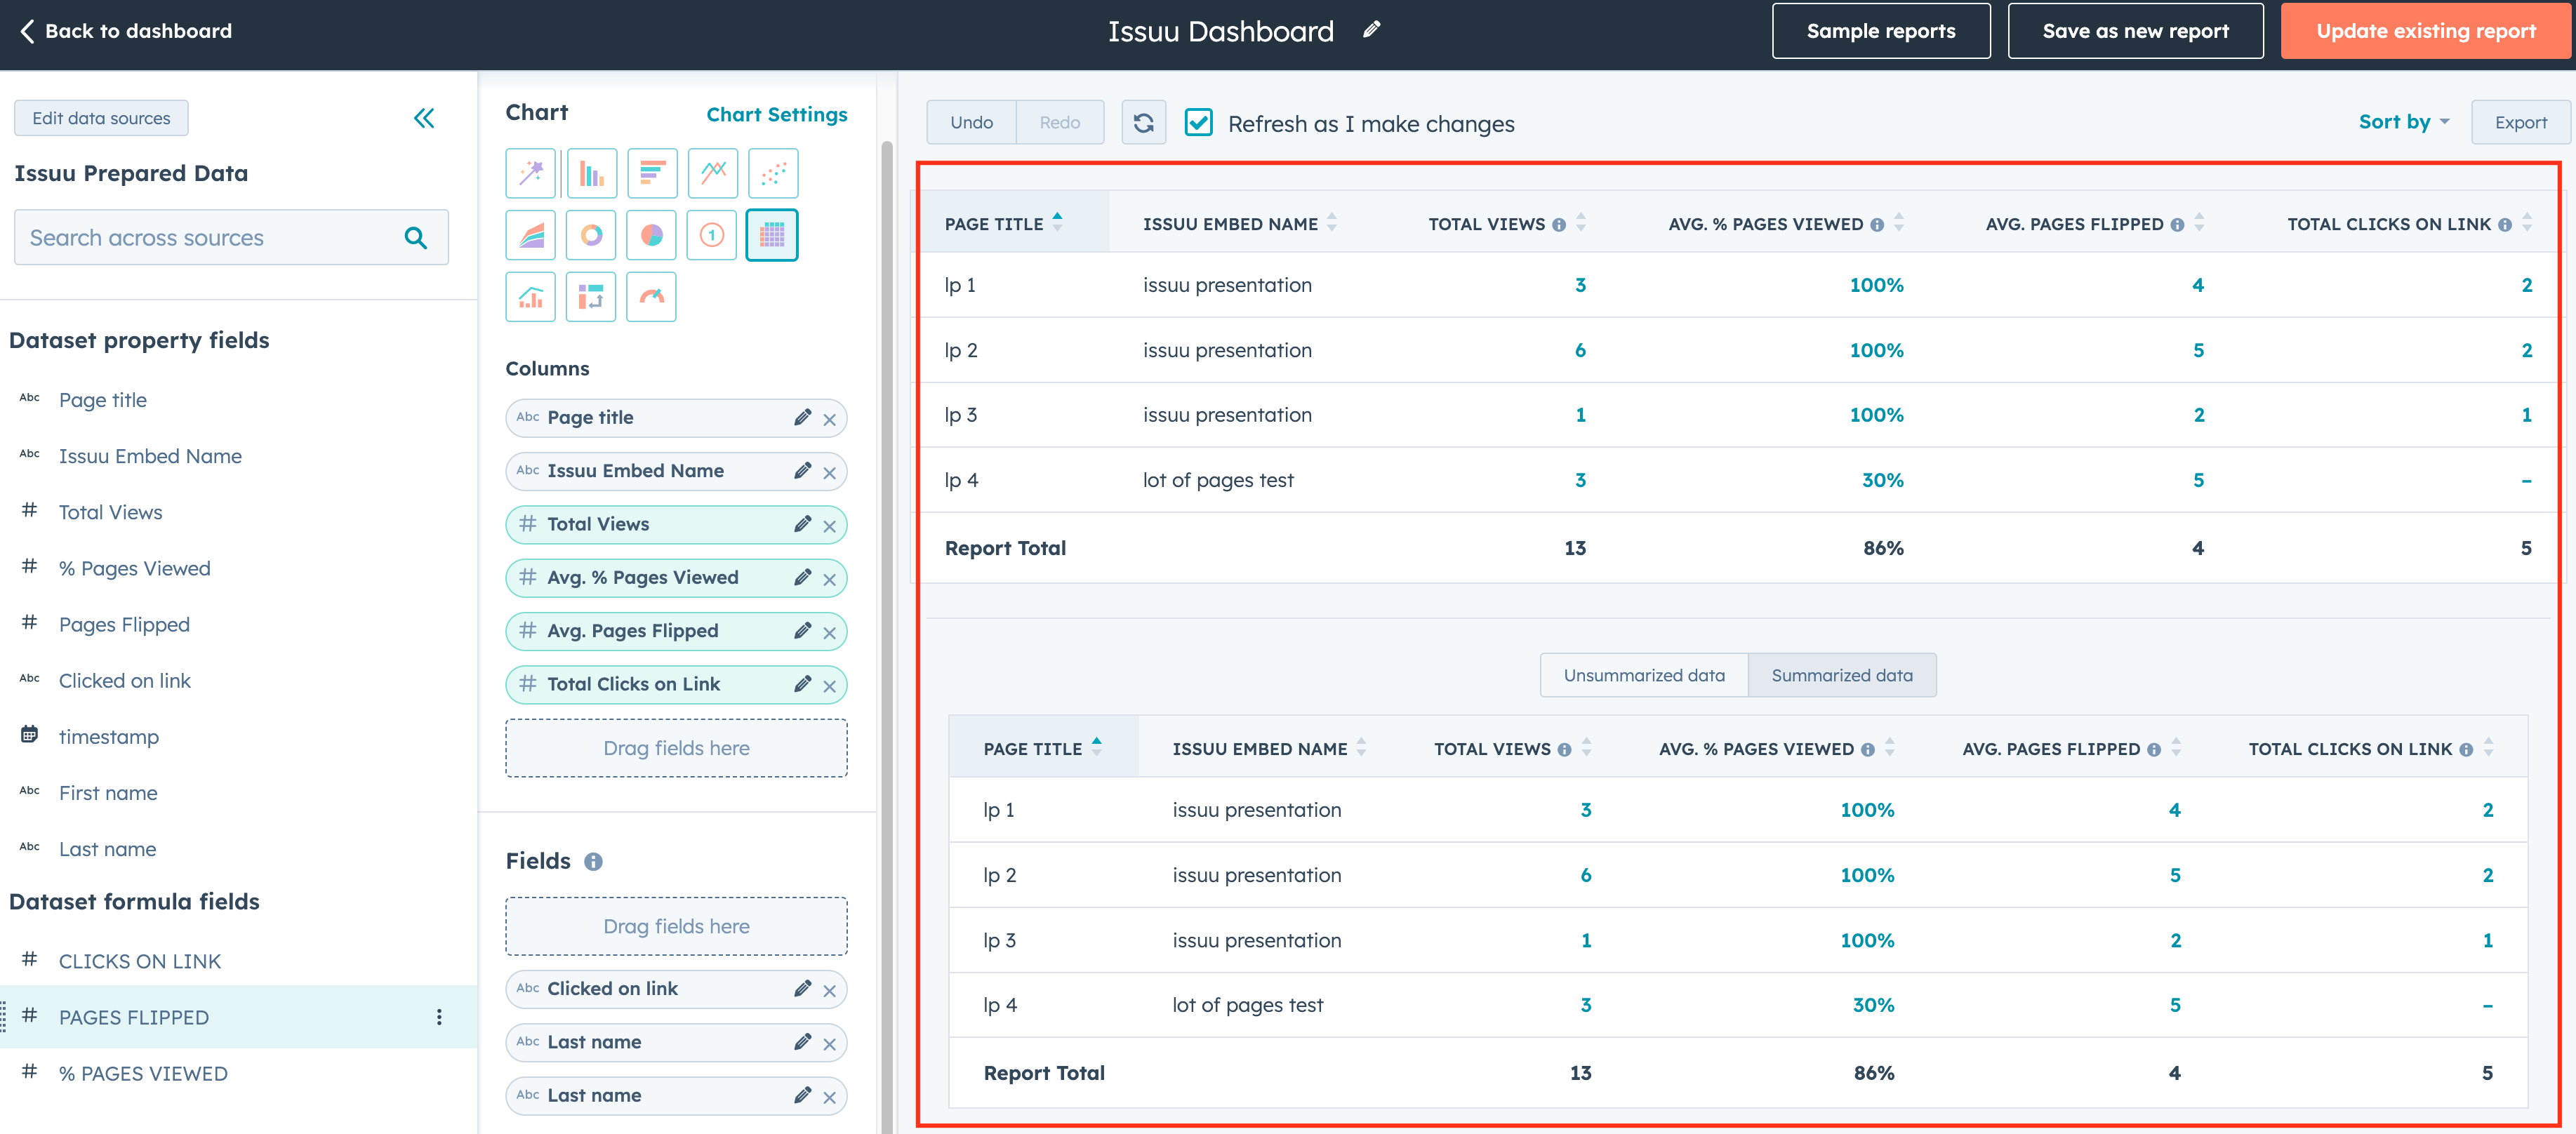The image size is (2576, 1134).
Task: Select the horizontal bar chart type
Action: click(x=652, y=174)
